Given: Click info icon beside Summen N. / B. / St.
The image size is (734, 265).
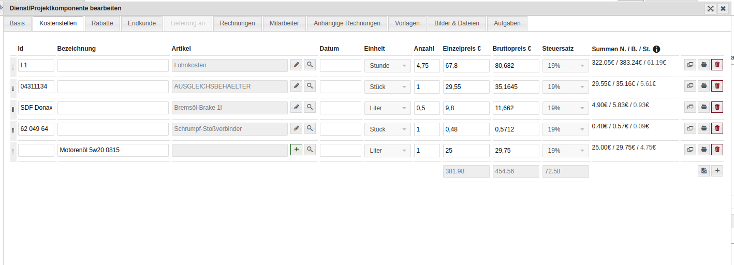Looking at the screenshot, I should click(656, 49).
